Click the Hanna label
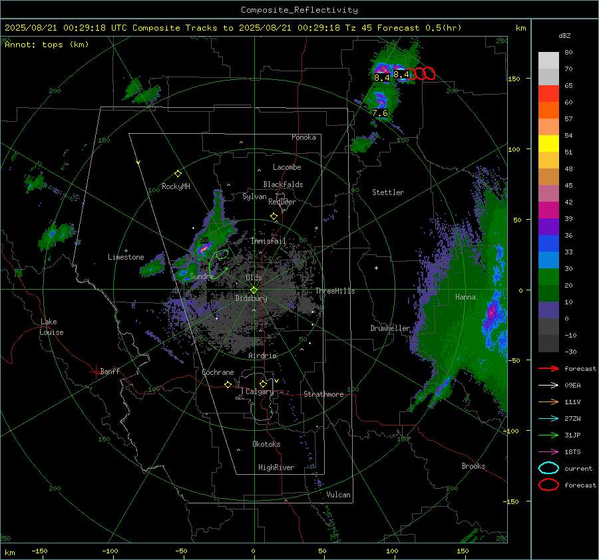The width and height of the screenshot is (599, 560). (465, 297)
